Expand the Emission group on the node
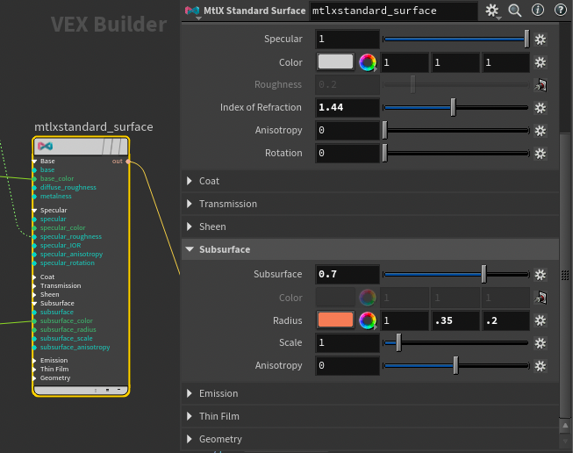Viewport: 573px width, 453px height. (35, 361)
